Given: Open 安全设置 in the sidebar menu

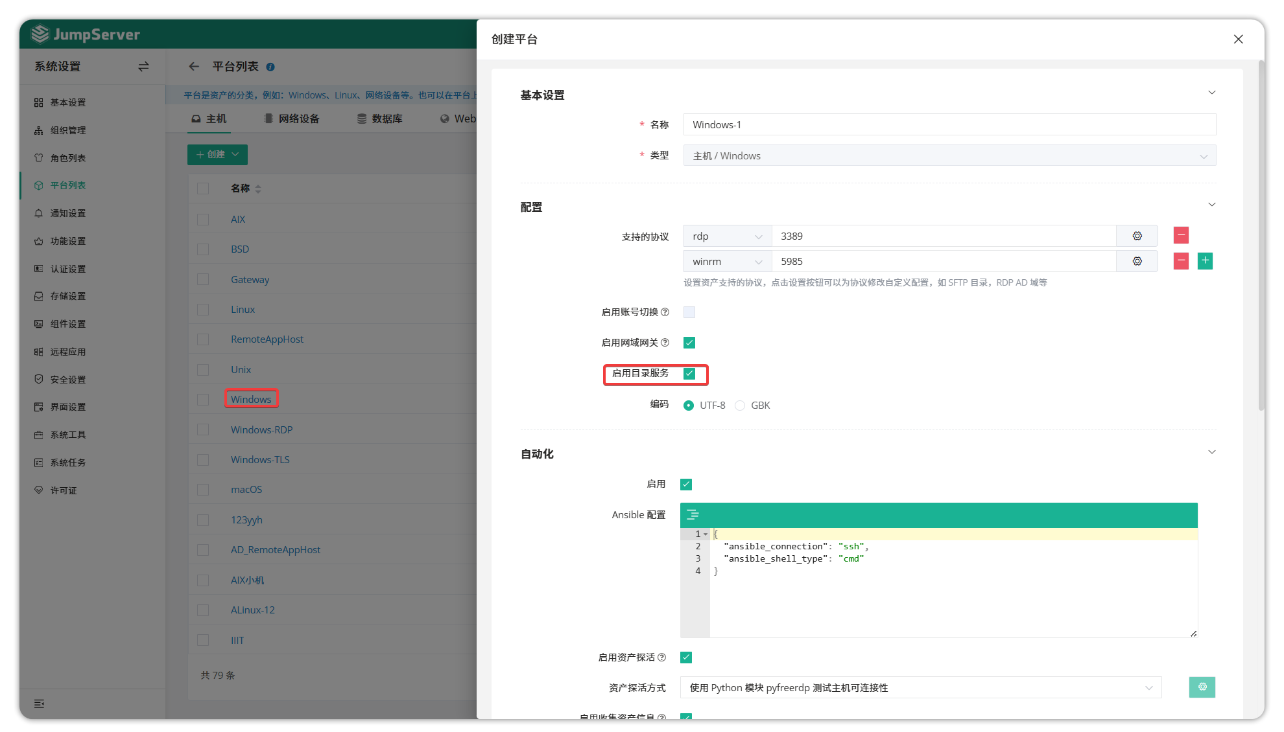Looking at the screenshot, I should (x=68, y=380).
